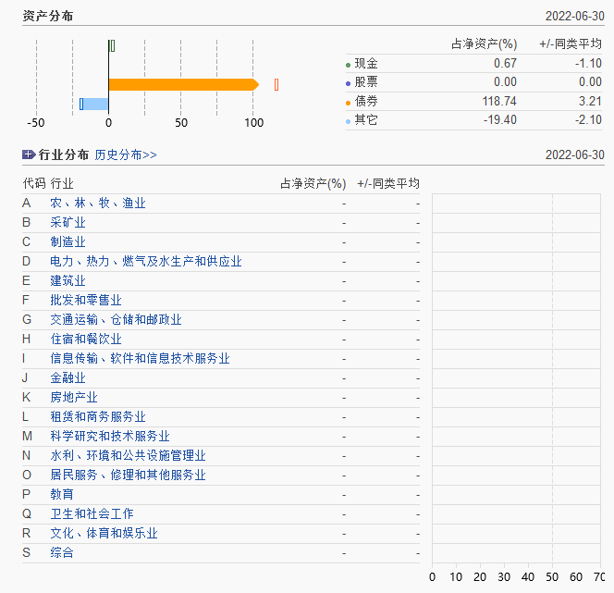The image size is (614, 593).
Task: Open the 农、林、牧、渔业 industry link
Action: (x=98, y=203)
